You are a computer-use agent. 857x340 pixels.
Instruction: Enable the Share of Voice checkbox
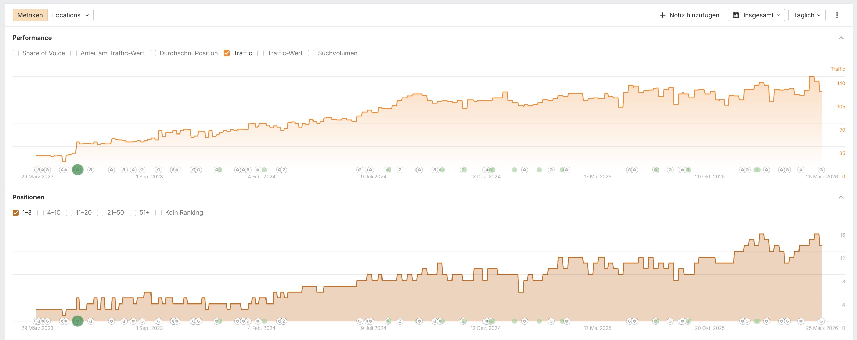16,53
